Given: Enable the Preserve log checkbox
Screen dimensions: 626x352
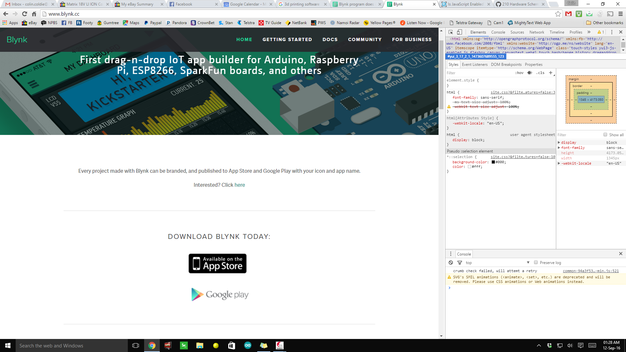Looking at the screenshot, I should pos(536,262).
